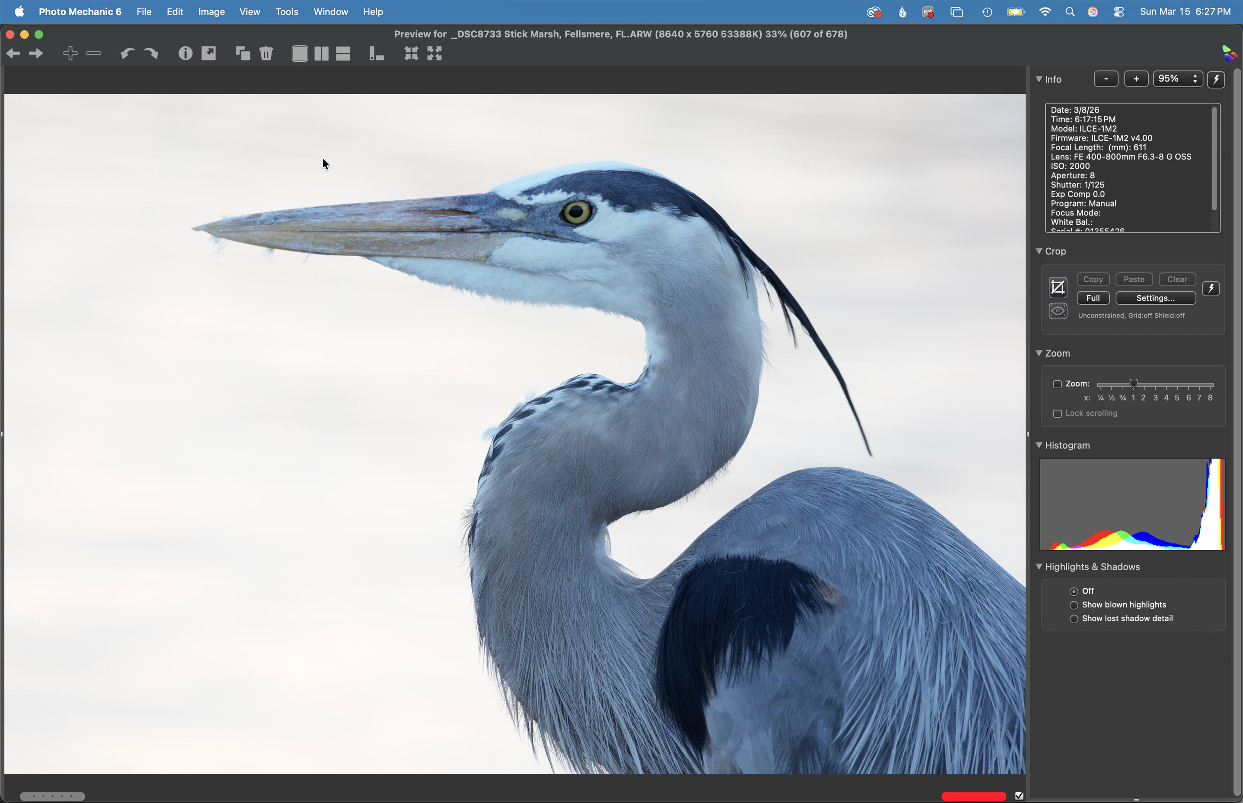Enable Lock scrolling checkbox
The height and width of the screenshot is (803, 1243).
(1057, 413)
